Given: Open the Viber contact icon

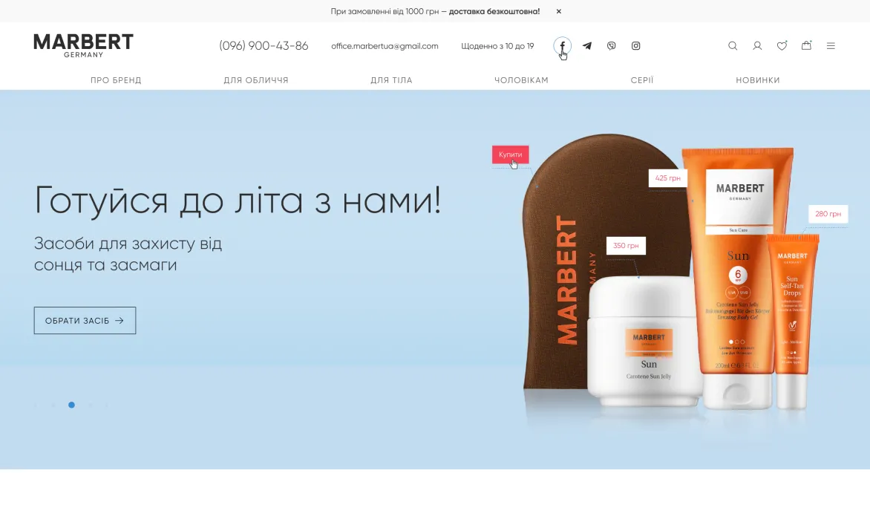Looking at the screenshot, I should [612, 45].
